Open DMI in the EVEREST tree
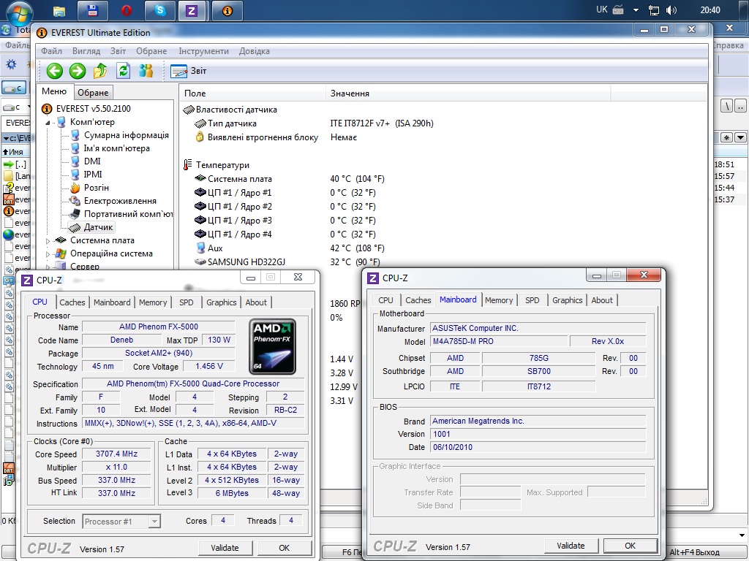The height and width of the screenshot is (561, 749). 92,161
